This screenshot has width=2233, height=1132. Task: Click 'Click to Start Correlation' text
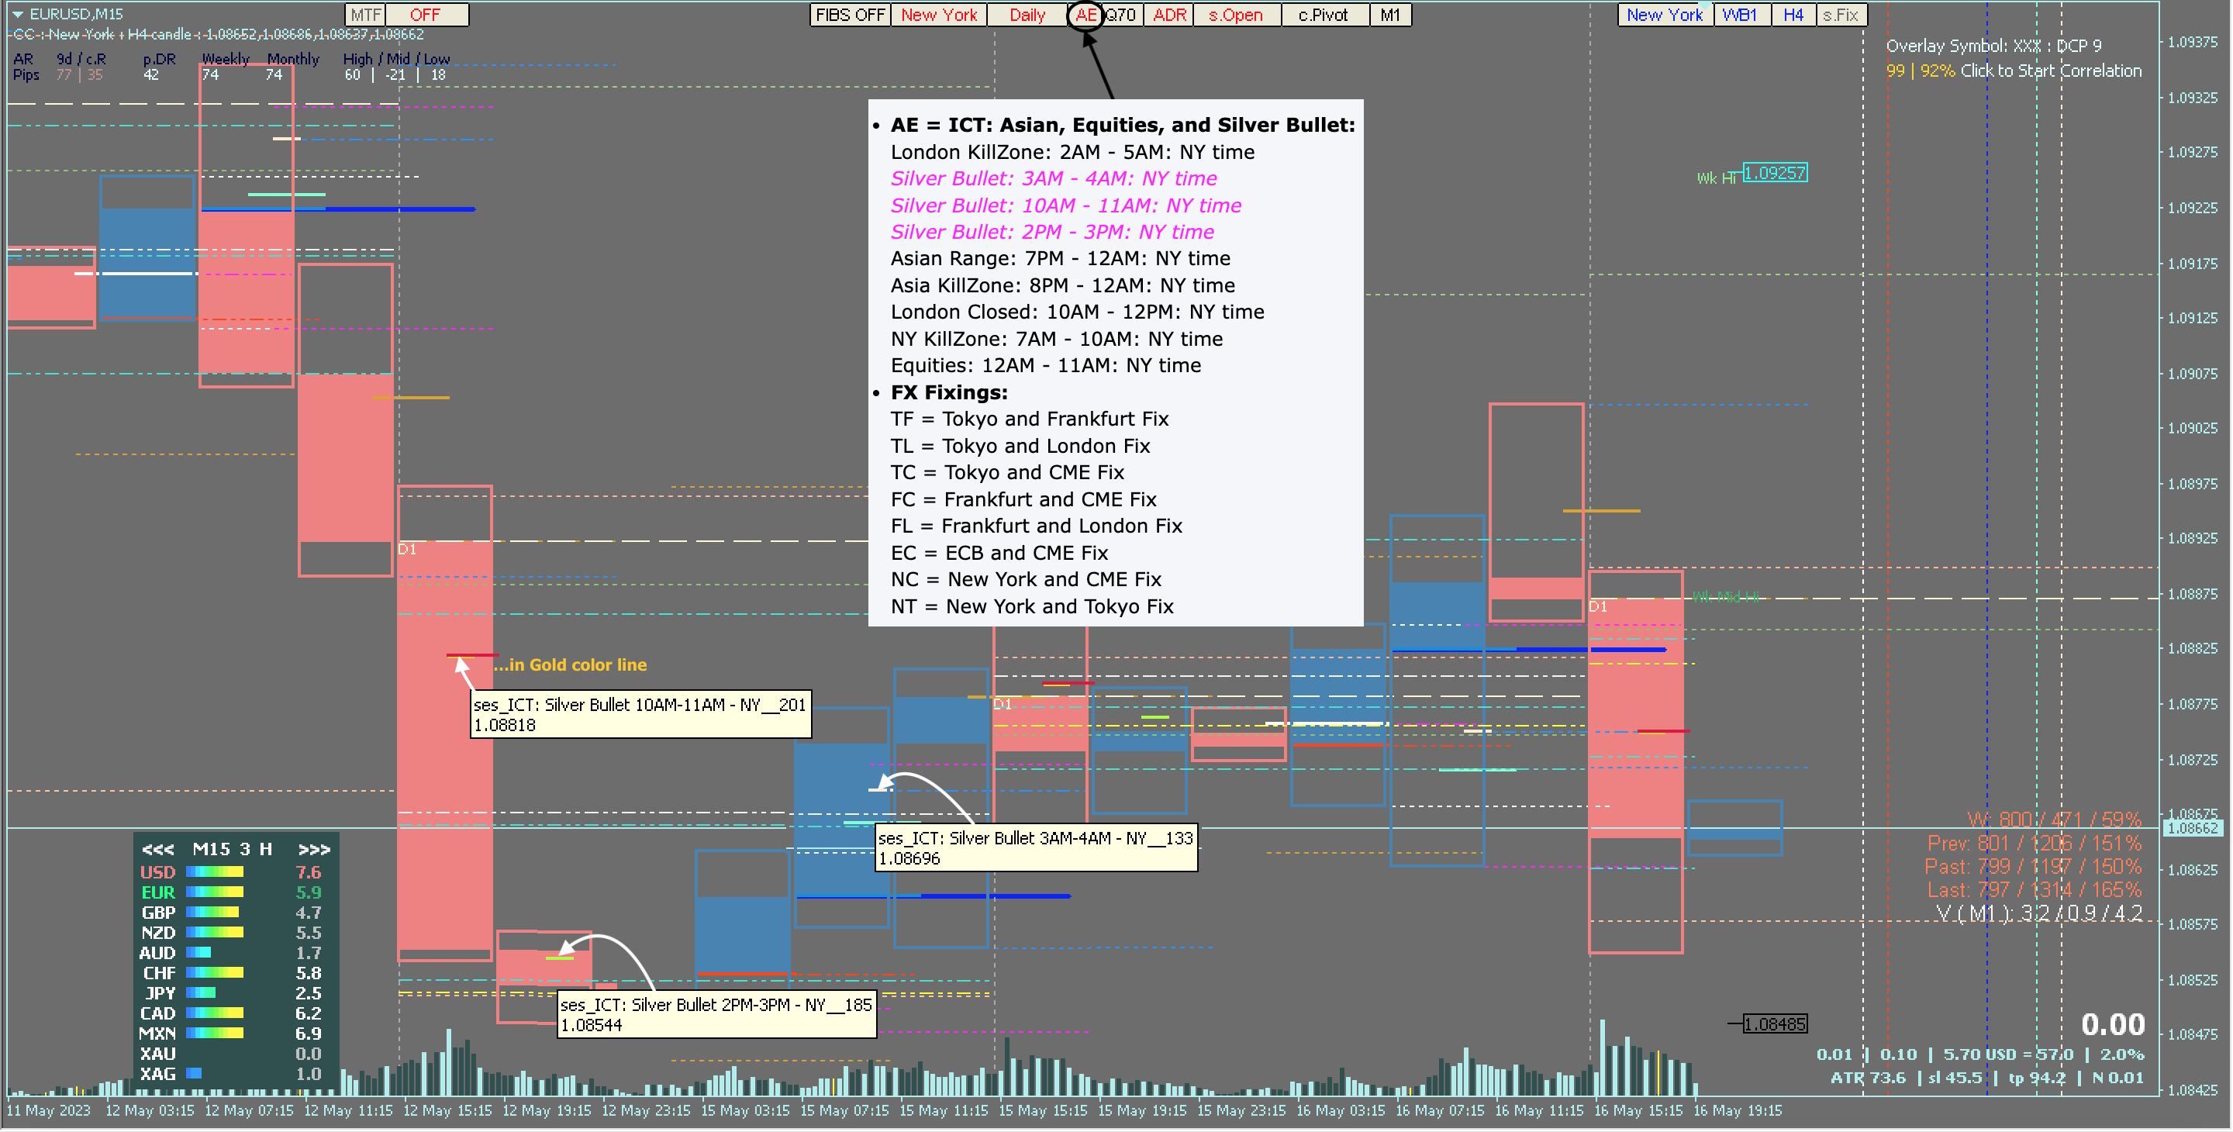[x=2050, y=71]
